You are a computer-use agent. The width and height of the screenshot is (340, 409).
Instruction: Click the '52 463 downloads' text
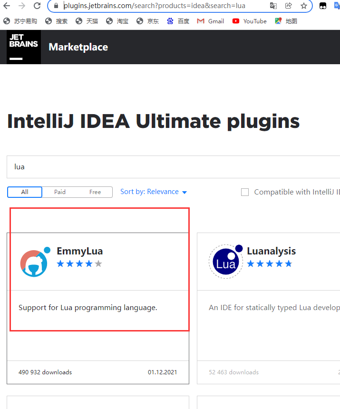point(233,372)
